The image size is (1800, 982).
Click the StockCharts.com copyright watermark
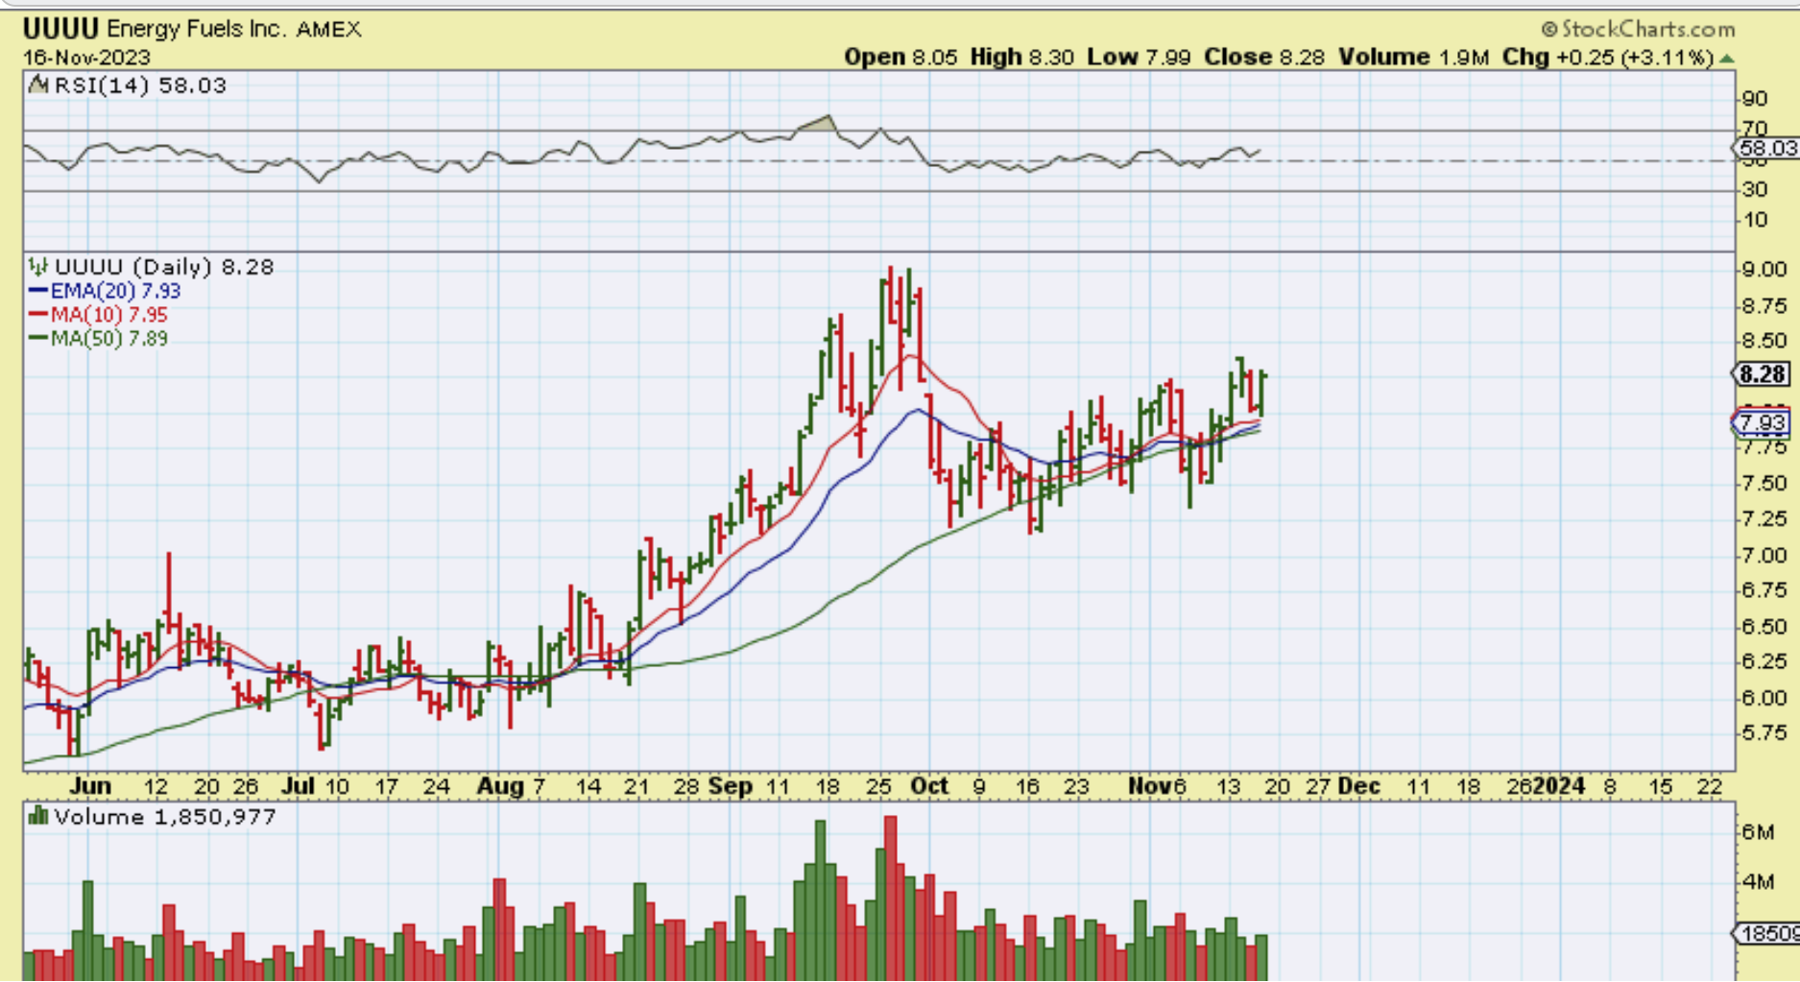point(1638,29)
